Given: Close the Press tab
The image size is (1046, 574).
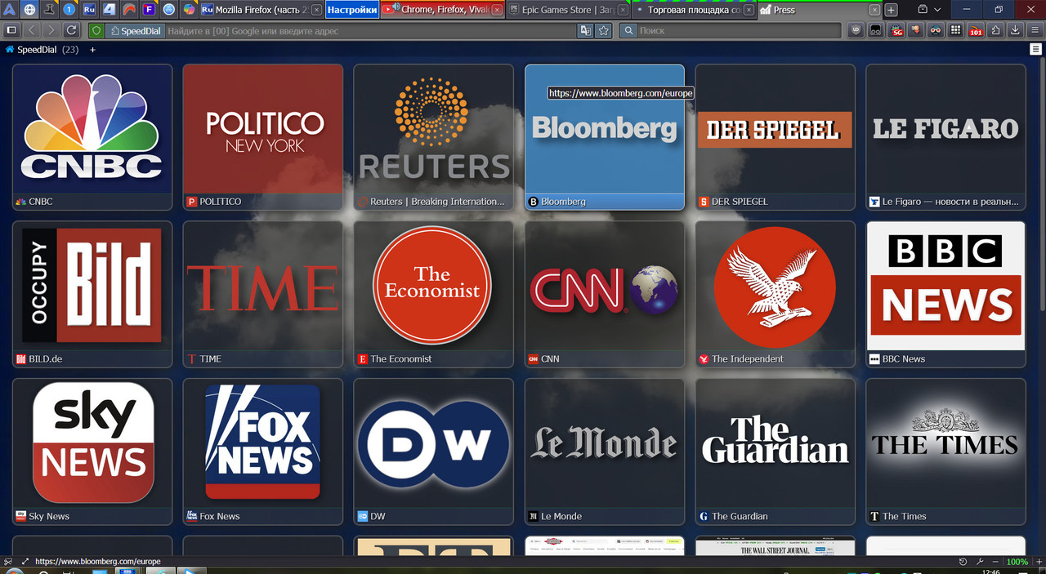Looking at the screenshot, I should point(874,10).
